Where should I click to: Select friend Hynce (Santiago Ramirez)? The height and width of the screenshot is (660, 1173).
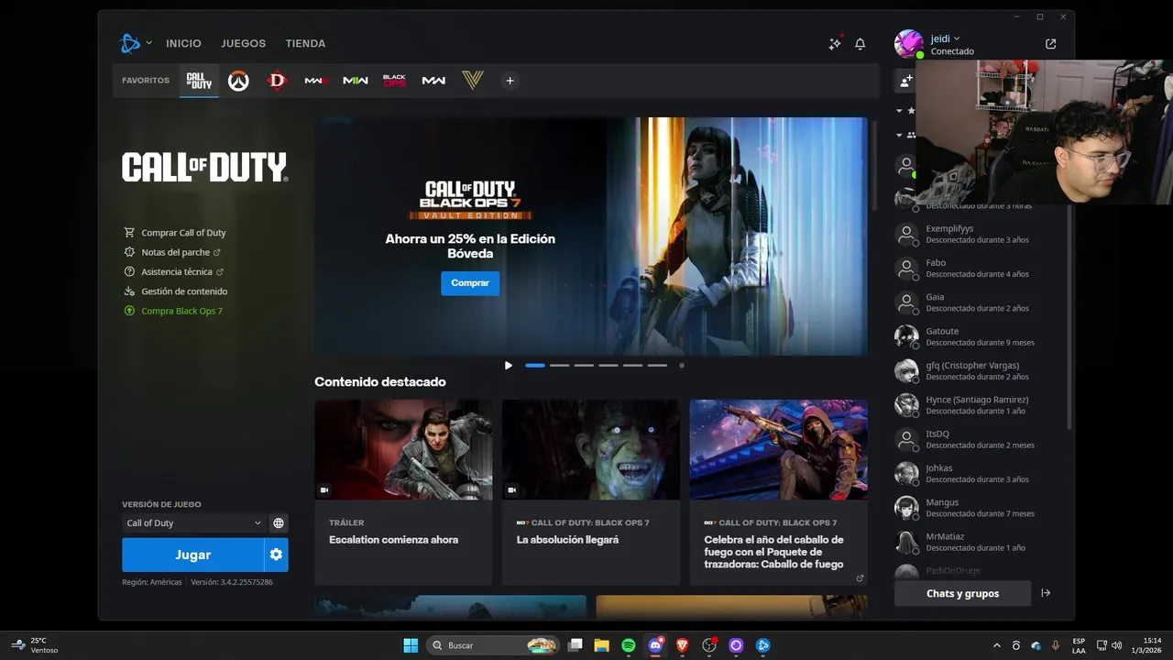coord(981,405)
